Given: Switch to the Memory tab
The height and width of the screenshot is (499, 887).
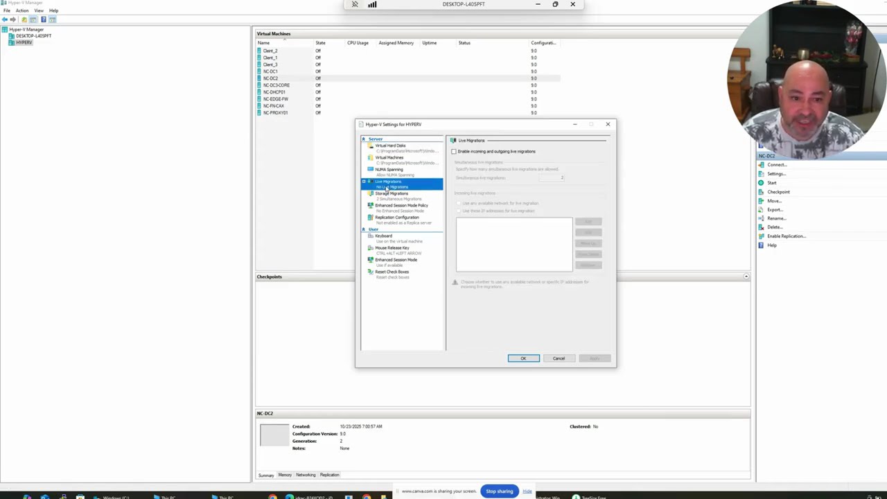Looking at the screenshot, I should [x=285, y=475].
